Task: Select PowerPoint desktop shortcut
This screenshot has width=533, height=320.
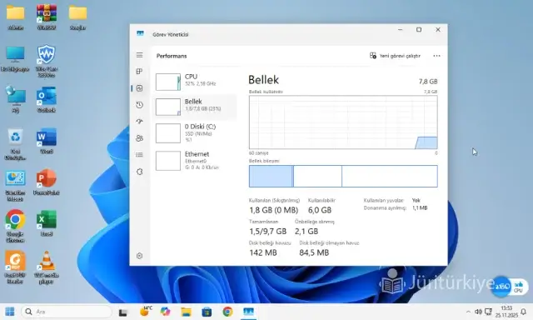Action: [47, 182]
